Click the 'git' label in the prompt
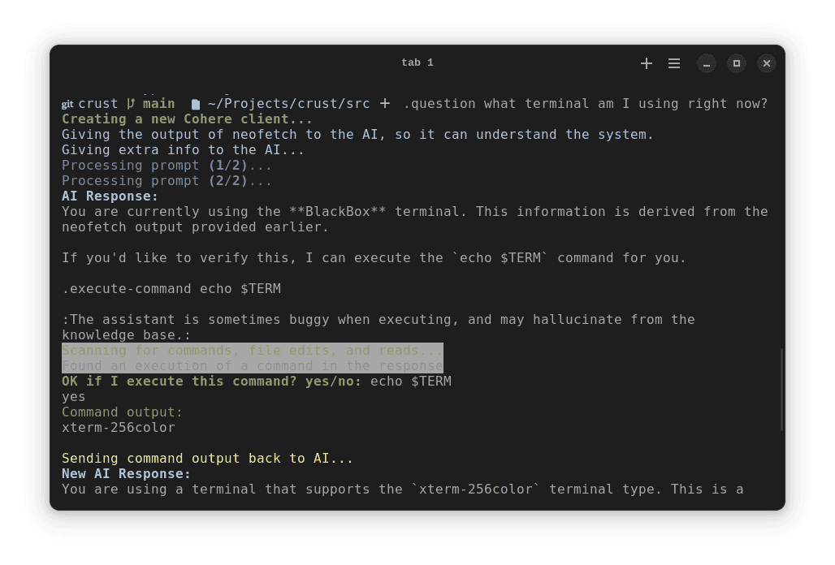Screen dimensions: 835x565 [x=67, y=104]
